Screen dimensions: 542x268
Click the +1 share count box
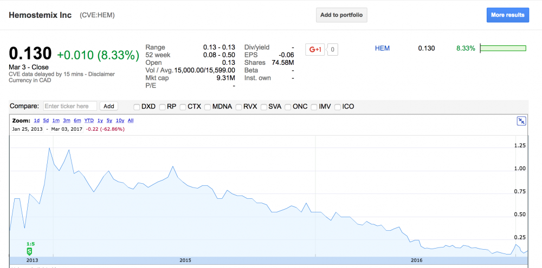click(333, 49)
